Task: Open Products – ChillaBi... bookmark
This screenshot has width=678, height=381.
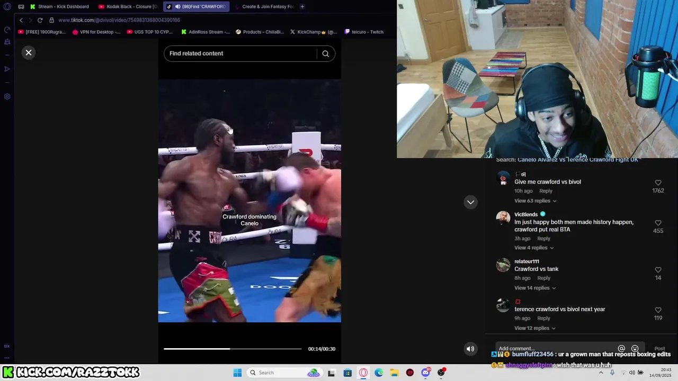Action: (260, 32)
